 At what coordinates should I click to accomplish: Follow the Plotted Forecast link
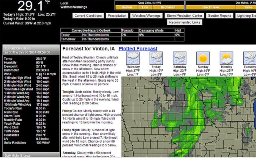click(138, 49)
